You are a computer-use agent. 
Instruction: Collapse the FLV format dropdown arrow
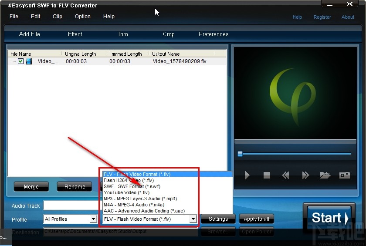(x=193, y=219)
